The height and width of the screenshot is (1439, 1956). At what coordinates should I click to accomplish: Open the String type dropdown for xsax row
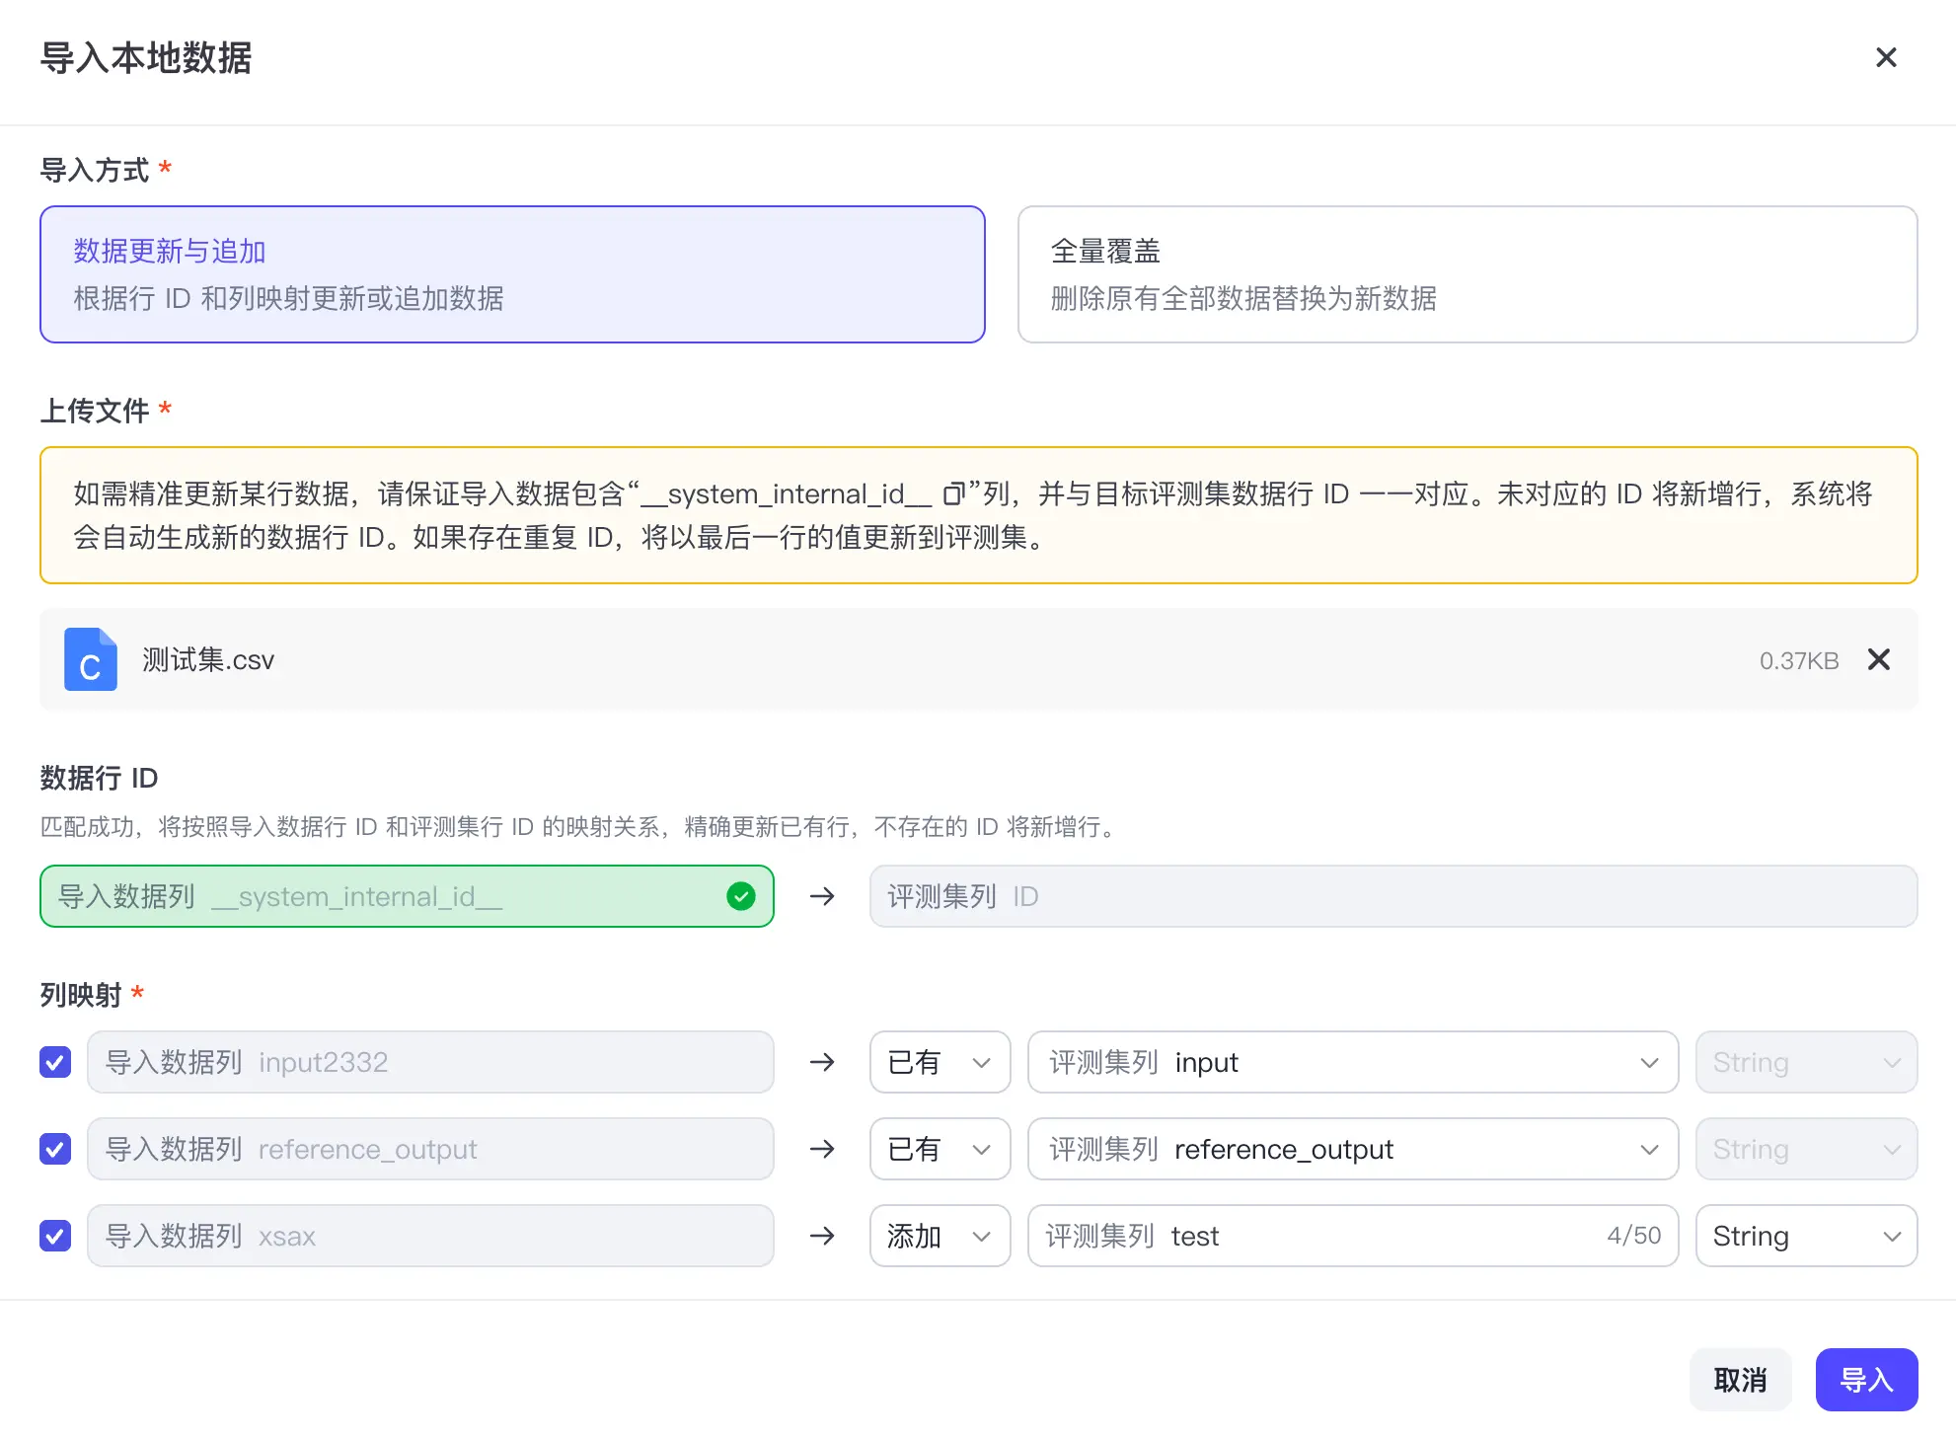click(x=1806, y=1236)
